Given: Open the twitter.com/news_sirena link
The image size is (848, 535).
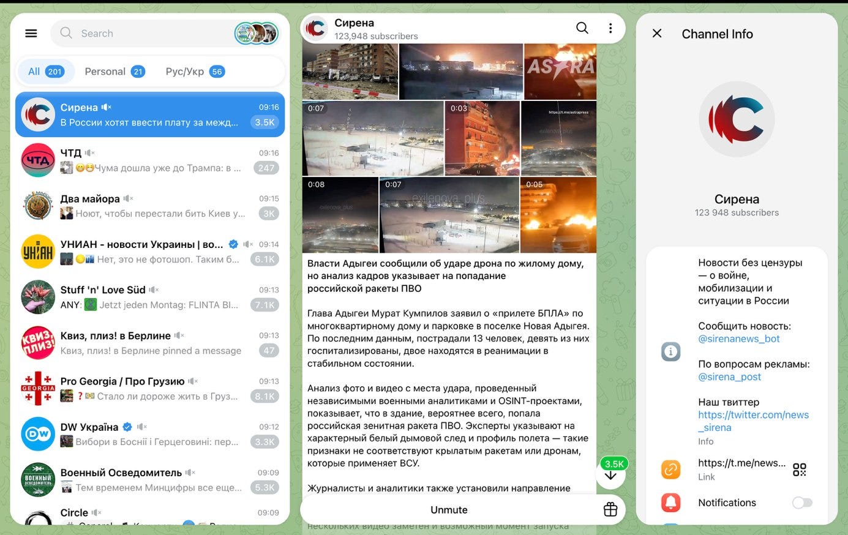Looking at the screenshot, I should tap(753, 421).
